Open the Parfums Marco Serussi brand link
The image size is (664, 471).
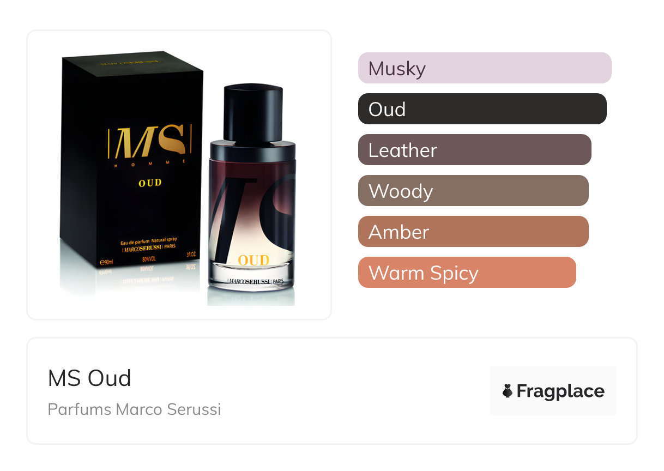tap(135, 409)
